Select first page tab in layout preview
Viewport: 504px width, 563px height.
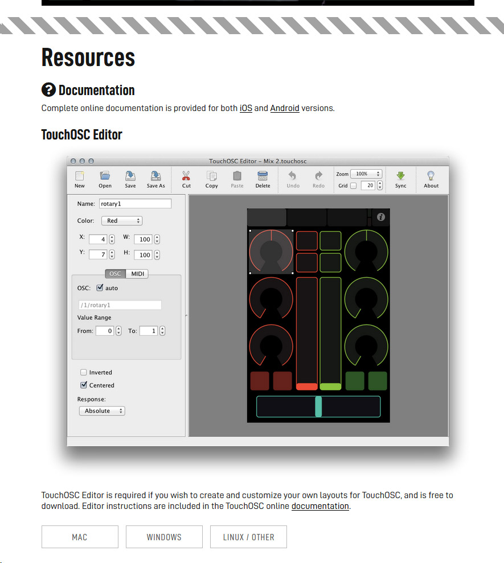pyautogui.click(x=267, y=217)
